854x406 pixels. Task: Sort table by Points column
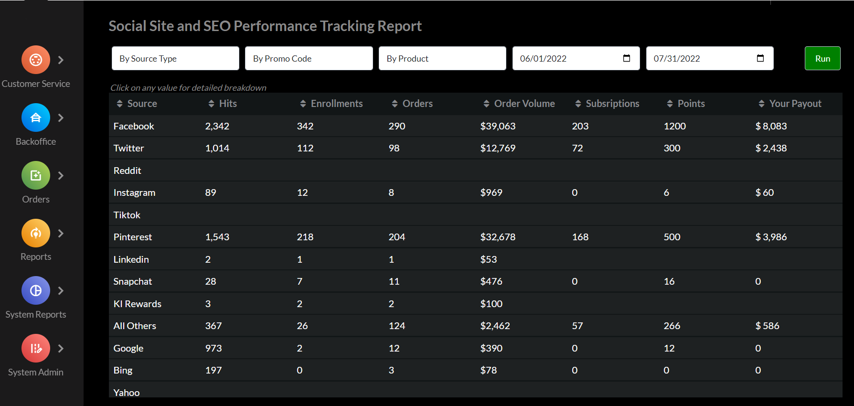pyautogui.click(x=670, y=104)
